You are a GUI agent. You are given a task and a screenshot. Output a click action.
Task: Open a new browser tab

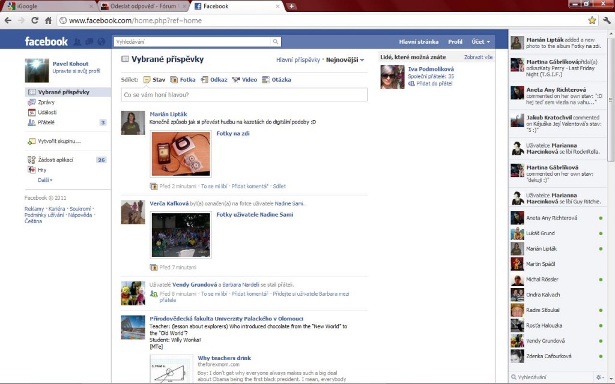[x=291, y=6]
